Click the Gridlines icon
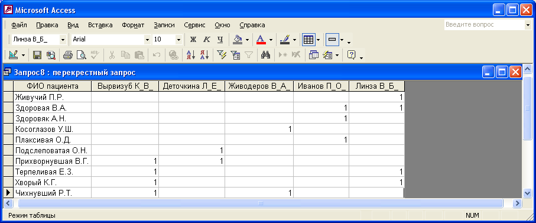 click(308, 40)
